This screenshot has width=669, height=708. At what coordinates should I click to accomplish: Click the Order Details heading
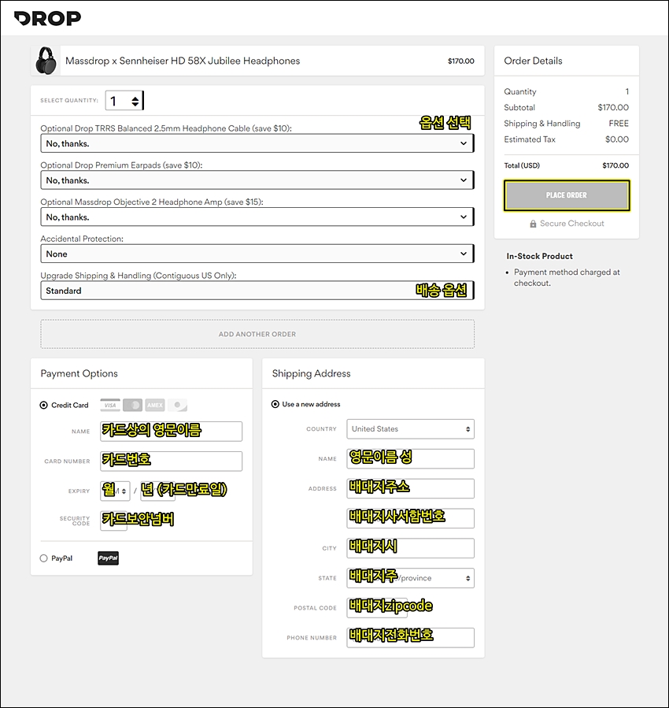click(x=533, y=61)
